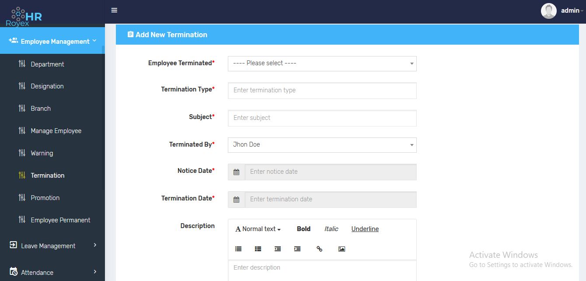This screenshot has height=281, width=586.
Task: Click the Employee Management people icon
Action: (13, 41)
